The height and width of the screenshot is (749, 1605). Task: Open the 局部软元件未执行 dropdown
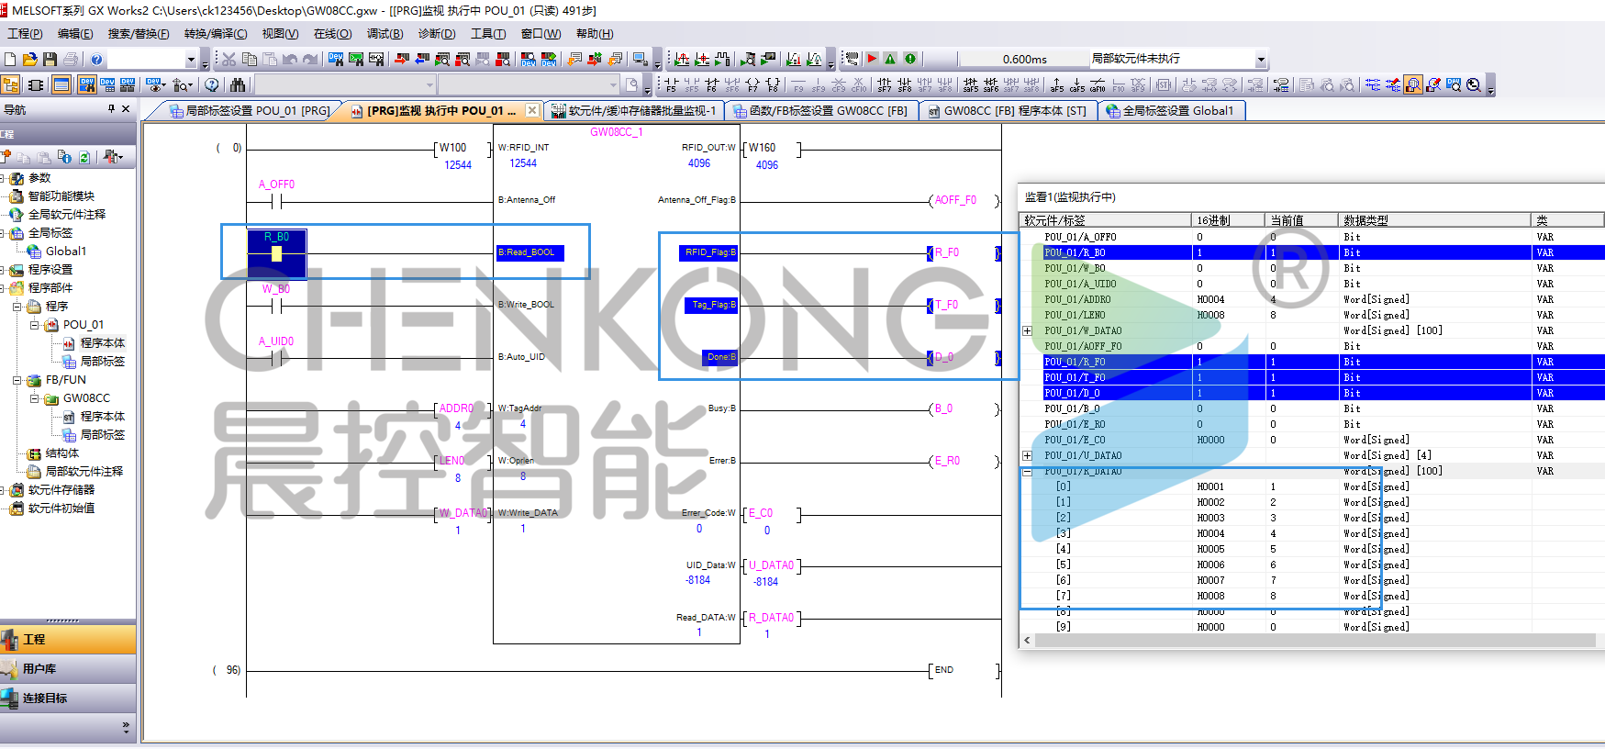(x=1261, y=60)
